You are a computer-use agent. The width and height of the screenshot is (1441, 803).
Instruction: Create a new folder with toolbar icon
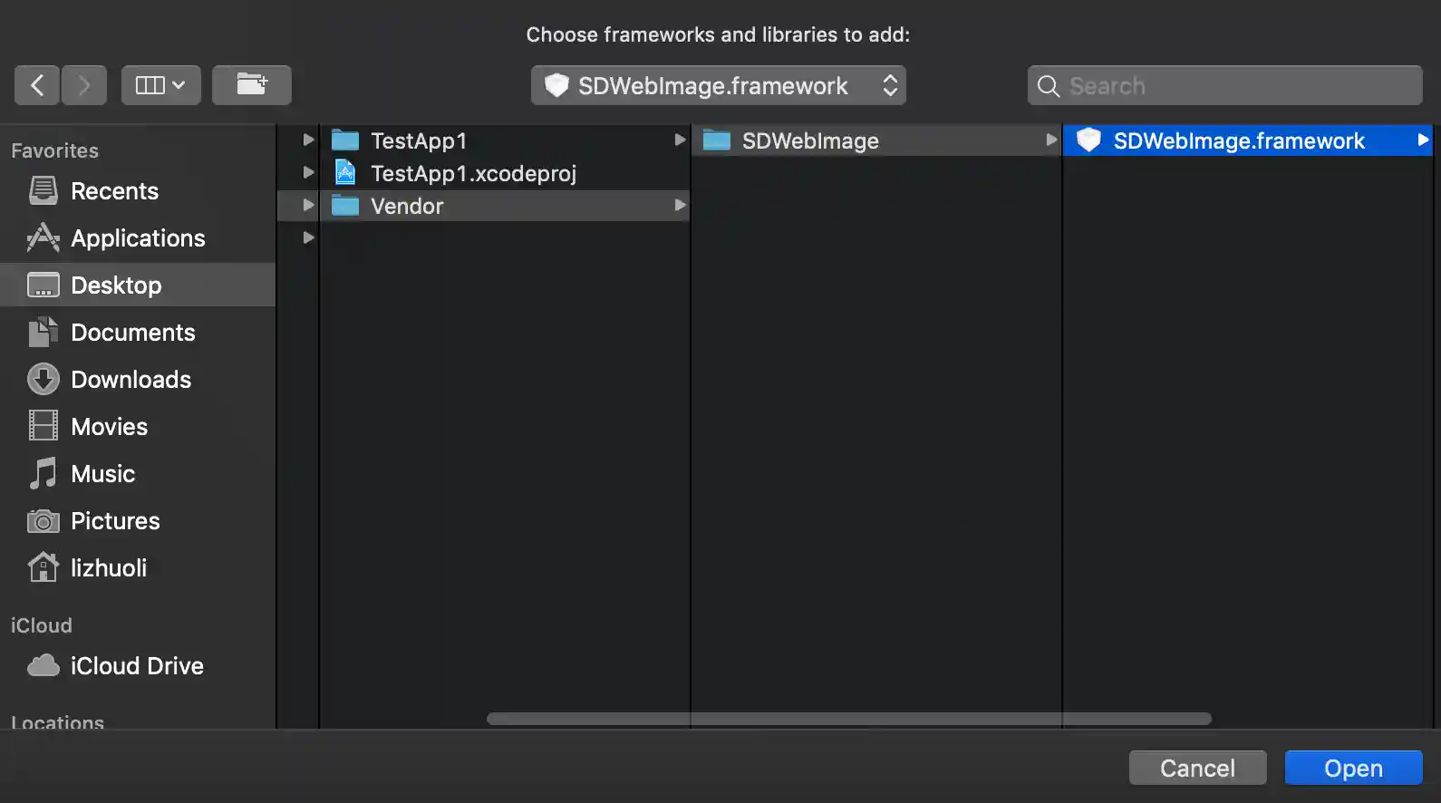[x=252, y=85]
